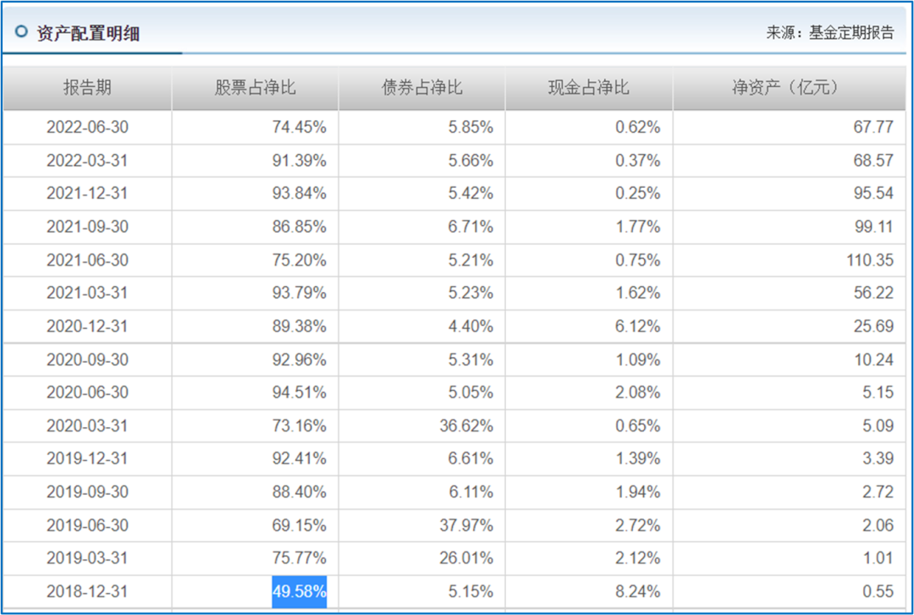Click the 报告期 column header
This screenshot has width=914, height=615.
(87, 87)
